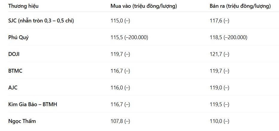Select the AJC brand name

(13, 88)
